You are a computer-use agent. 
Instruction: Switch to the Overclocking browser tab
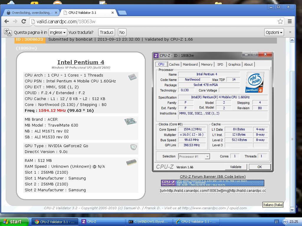[x=32, y=13]
